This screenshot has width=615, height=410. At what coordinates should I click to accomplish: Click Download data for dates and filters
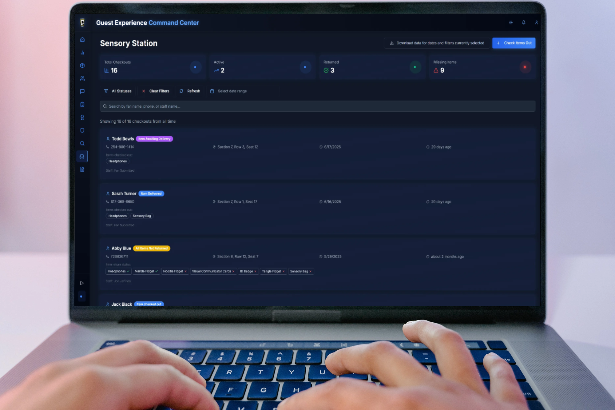(437, 43)
